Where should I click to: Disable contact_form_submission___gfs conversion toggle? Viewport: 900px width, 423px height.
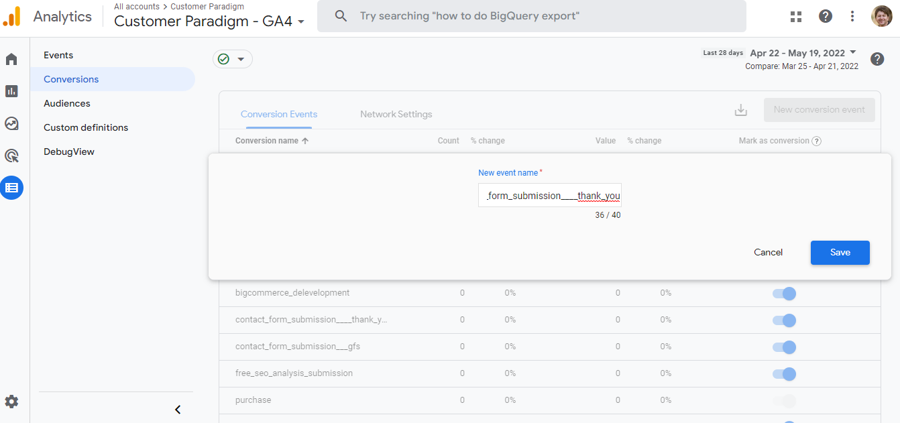coord(784,347)
